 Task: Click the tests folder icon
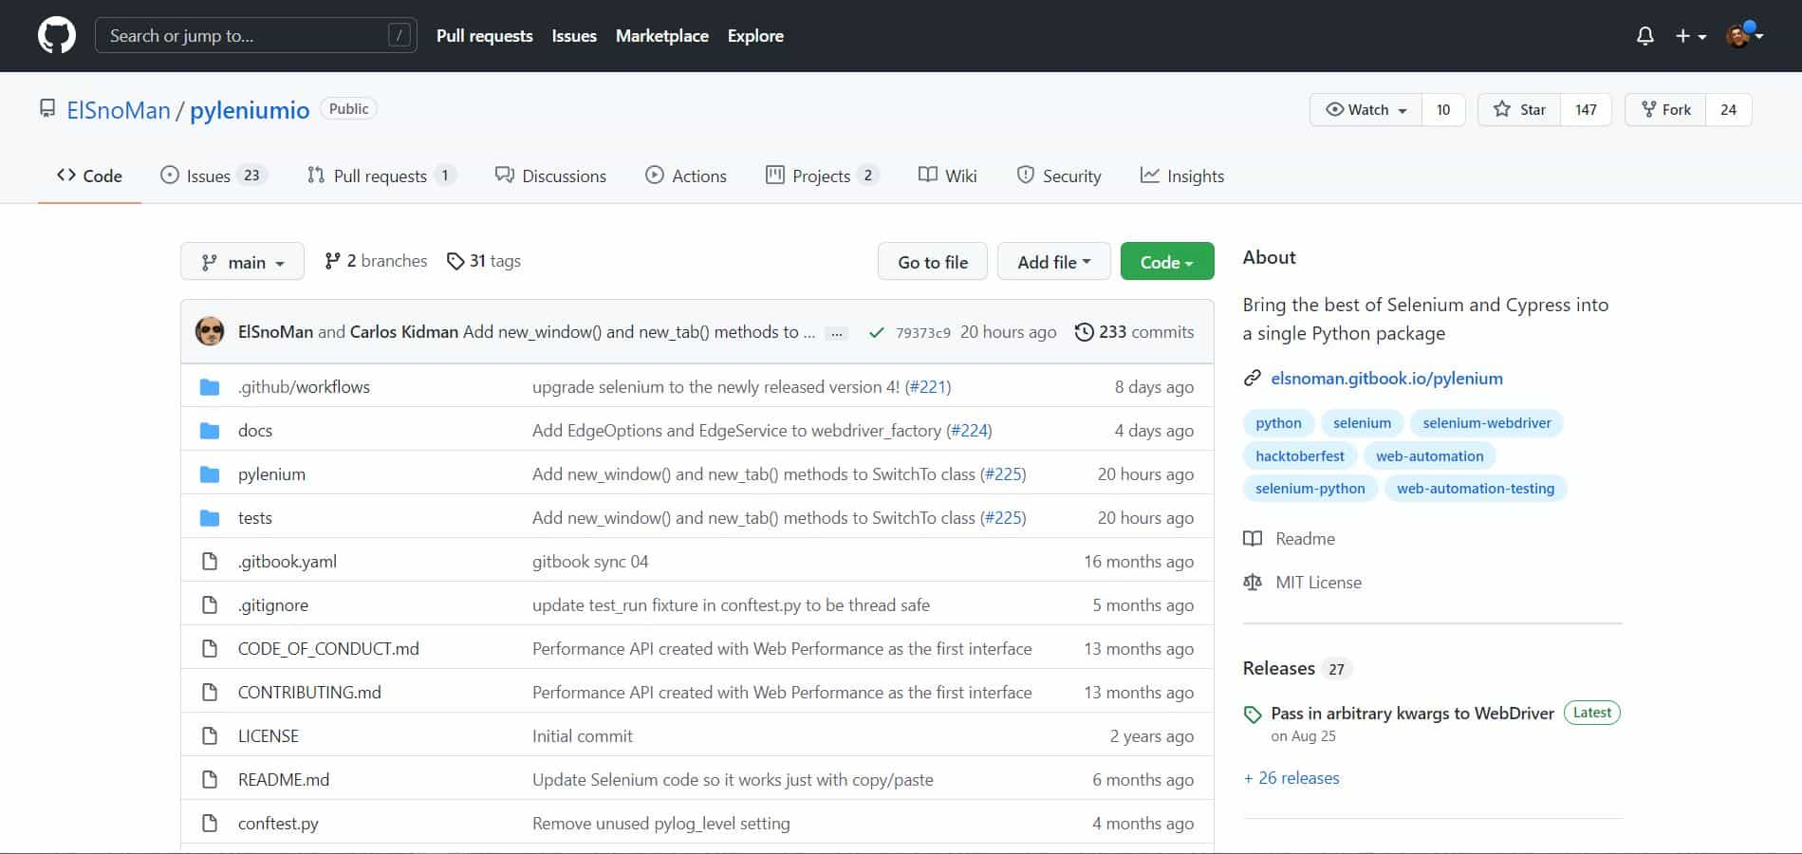pyautogui.click(x=210, y=518)
